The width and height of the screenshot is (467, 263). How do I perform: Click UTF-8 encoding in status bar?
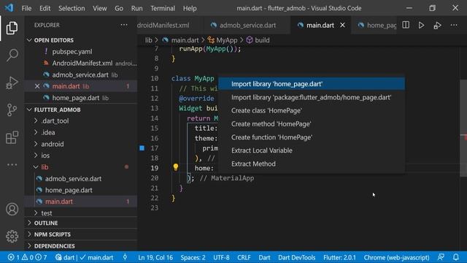(x=221, y=257)
